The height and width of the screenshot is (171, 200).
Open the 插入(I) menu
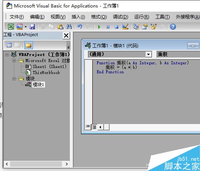pos(78,17)
